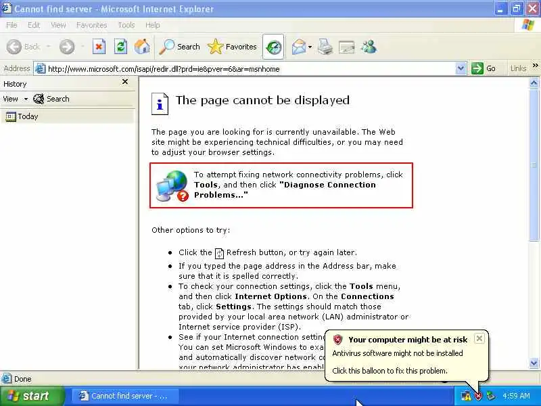Viewport: 541px width, 406px height.
Task: Select the Today history entry
Action: 67,116
